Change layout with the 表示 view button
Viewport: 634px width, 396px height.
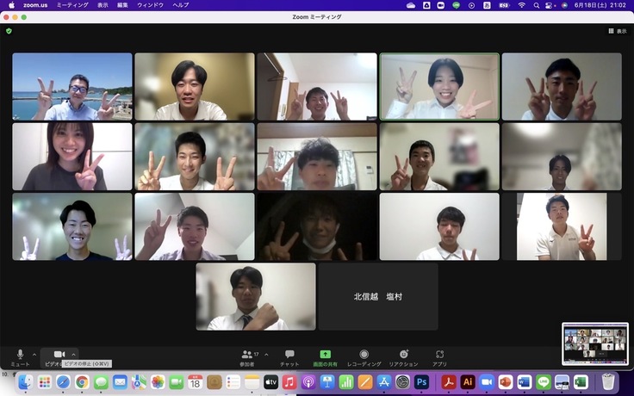617,31
